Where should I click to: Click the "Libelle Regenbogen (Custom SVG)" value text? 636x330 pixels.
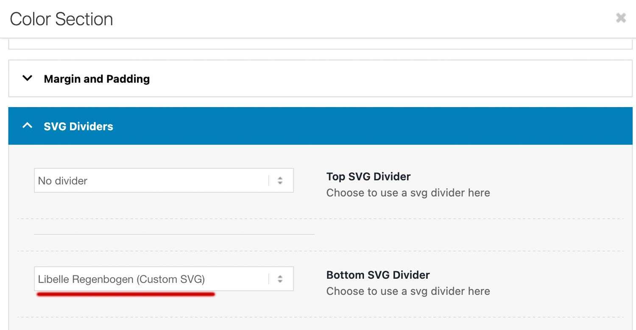click(121, 279)
